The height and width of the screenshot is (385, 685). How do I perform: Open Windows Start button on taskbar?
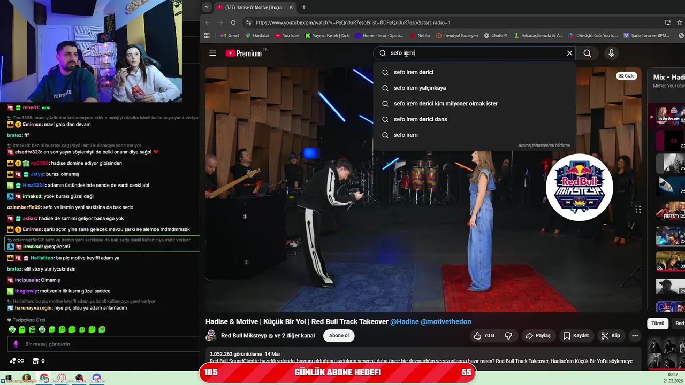9,379
